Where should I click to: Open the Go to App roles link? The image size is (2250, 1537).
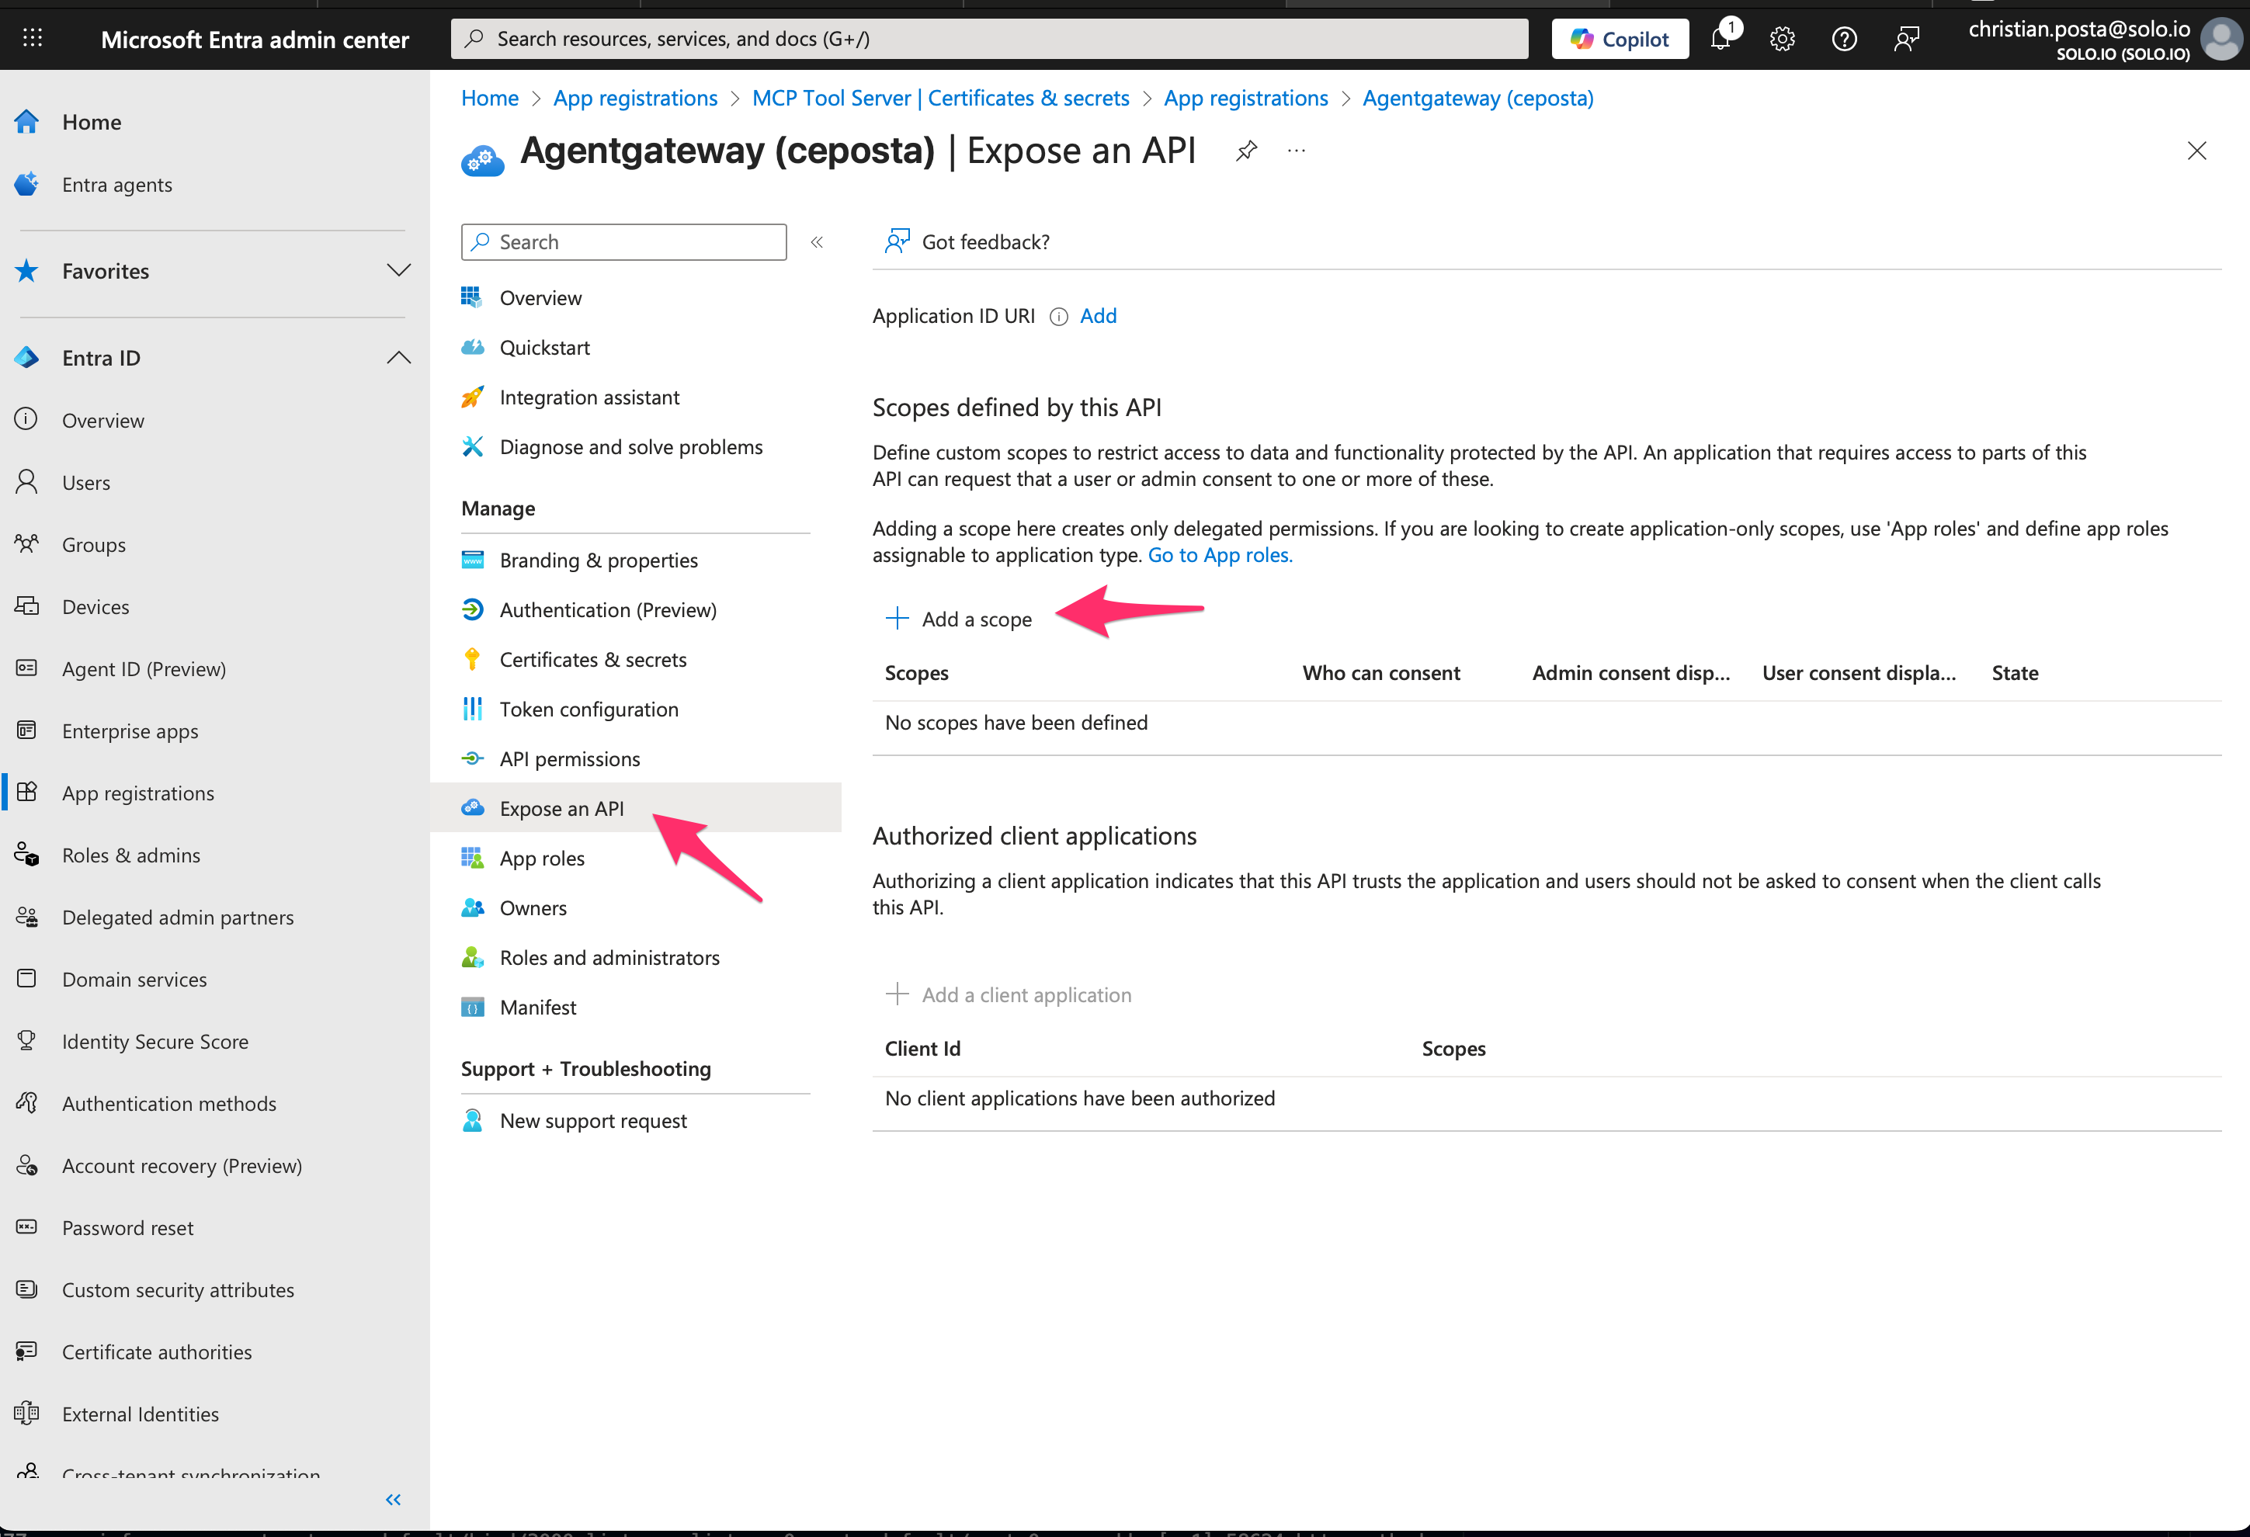pos(1219,554)
